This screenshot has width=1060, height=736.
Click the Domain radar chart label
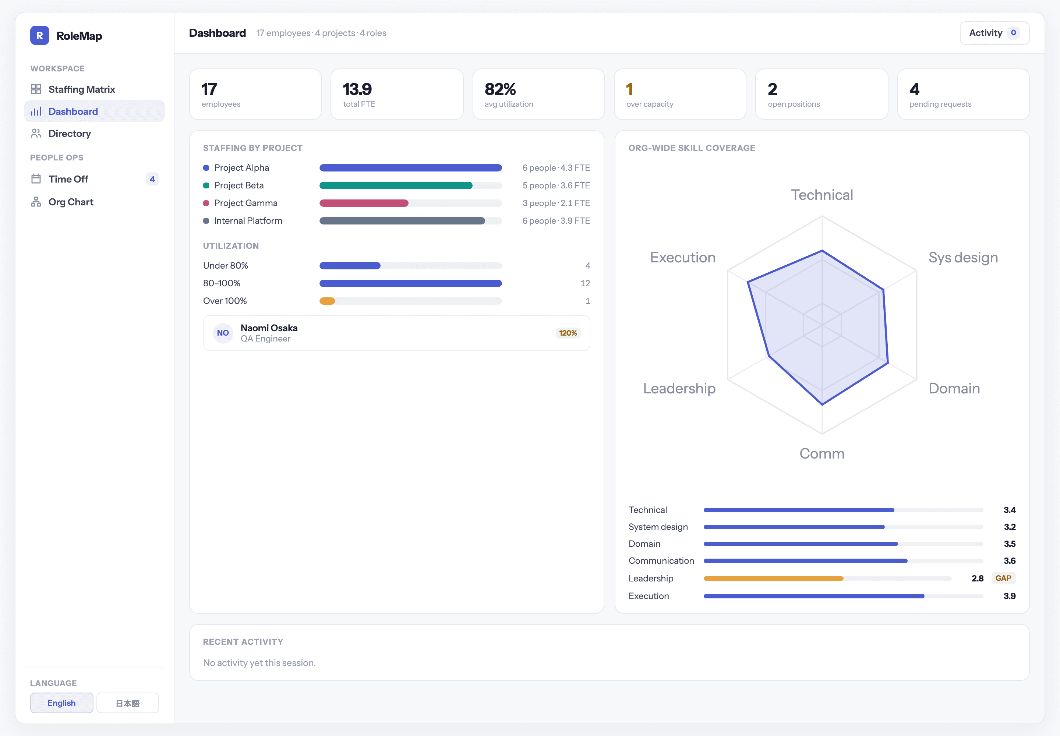[954, 389]
